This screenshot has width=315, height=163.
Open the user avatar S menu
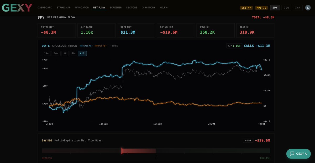[308, 8]
